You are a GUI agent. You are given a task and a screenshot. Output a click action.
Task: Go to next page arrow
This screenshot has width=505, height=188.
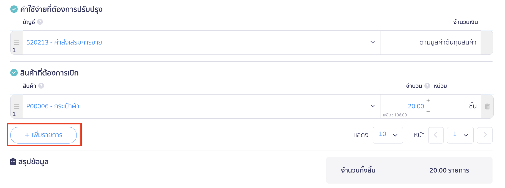484,135
